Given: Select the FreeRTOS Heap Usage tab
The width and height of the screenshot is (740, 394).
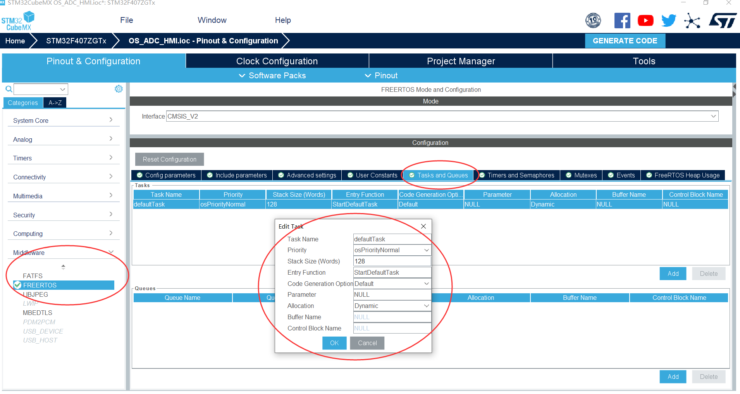Looking at the screenshot, I should pos(683,175).
